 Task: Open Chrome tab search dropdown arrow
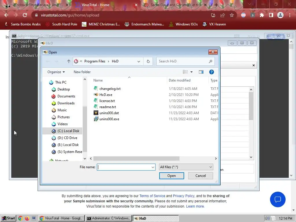[249, 4]
